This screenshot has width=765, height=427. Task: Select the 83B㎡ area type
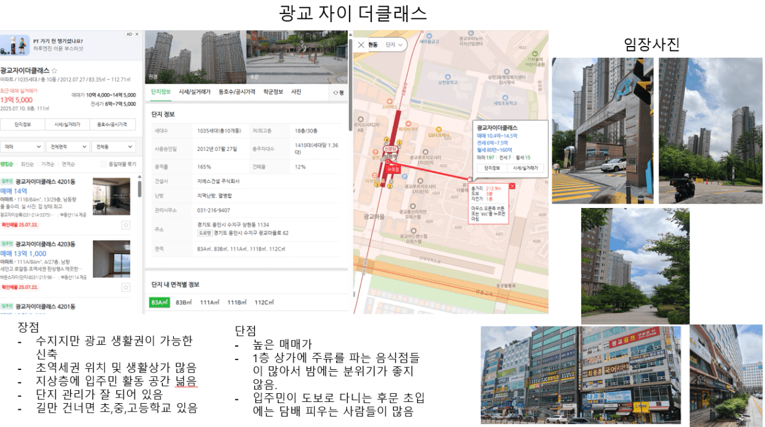(x=184, y=302)
